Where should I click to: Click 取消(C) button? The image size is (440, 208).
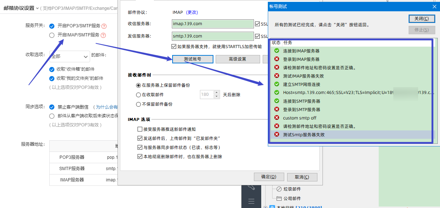coord(302,177)
